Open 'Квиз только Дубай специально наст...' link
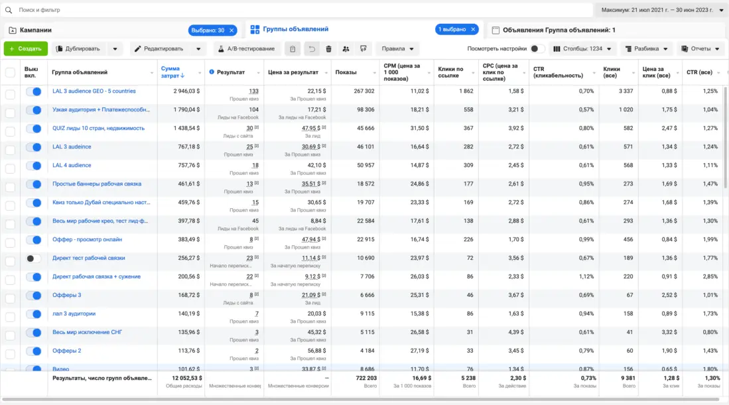The height and width of the screenshot is (405, 729). click(x=101, y=203)
